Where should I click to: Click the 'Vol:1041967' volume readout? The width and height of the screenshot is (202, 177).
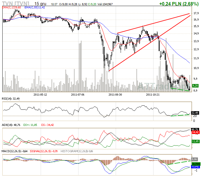point(105,4)
